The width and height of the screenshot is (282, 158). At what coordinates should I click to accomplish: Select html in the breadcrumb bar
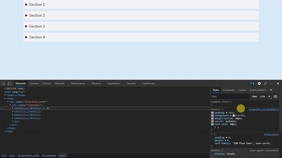pyautogui.click(x=4, y=156)
